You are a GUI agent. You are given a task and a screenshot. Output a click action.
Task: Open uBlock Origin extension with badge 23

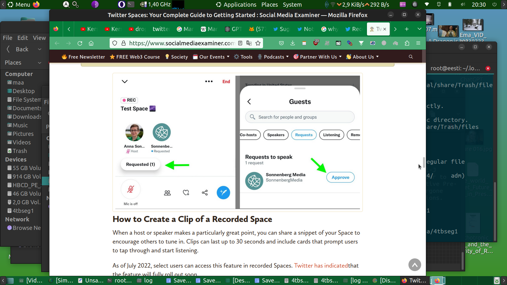(316, 43)
